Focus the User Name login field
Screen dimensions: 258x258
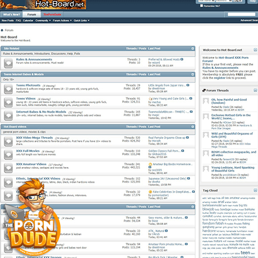point(206,1)
